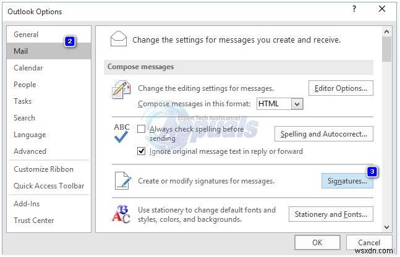
Task: Click text 'Create or modify signatures for messages.'
Action: pos(206,181)
